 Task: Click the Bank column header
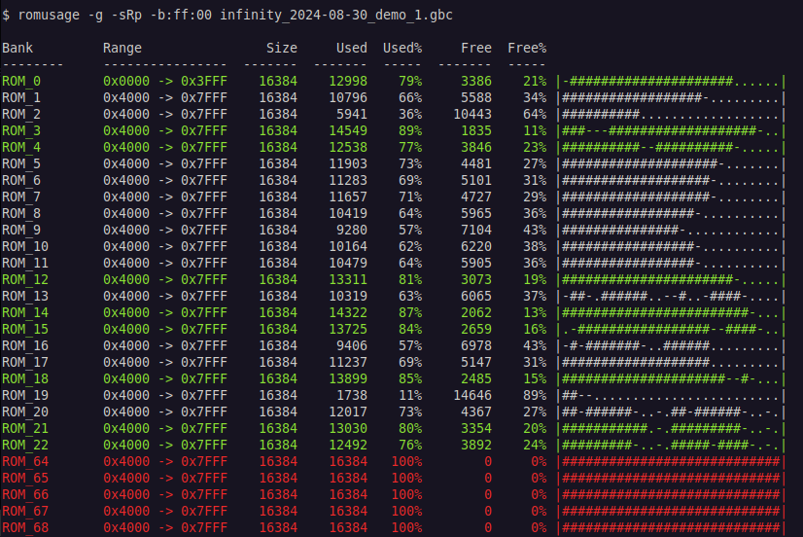[x=17, y=48]
